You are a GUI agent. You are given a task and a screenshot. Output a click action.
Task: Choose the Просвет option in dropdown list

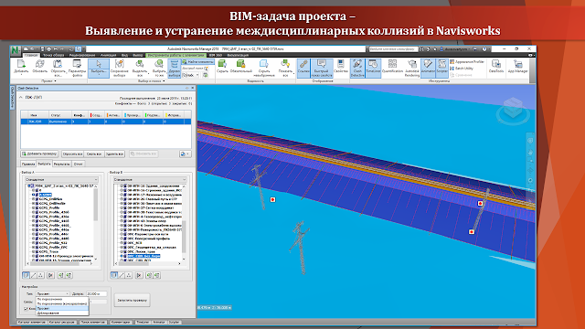click(62, 309)
